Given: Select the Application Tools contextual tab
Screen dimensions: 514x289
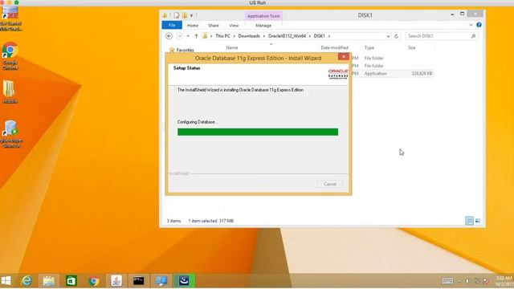Looking at the screenshot, I should click(263, 16).
